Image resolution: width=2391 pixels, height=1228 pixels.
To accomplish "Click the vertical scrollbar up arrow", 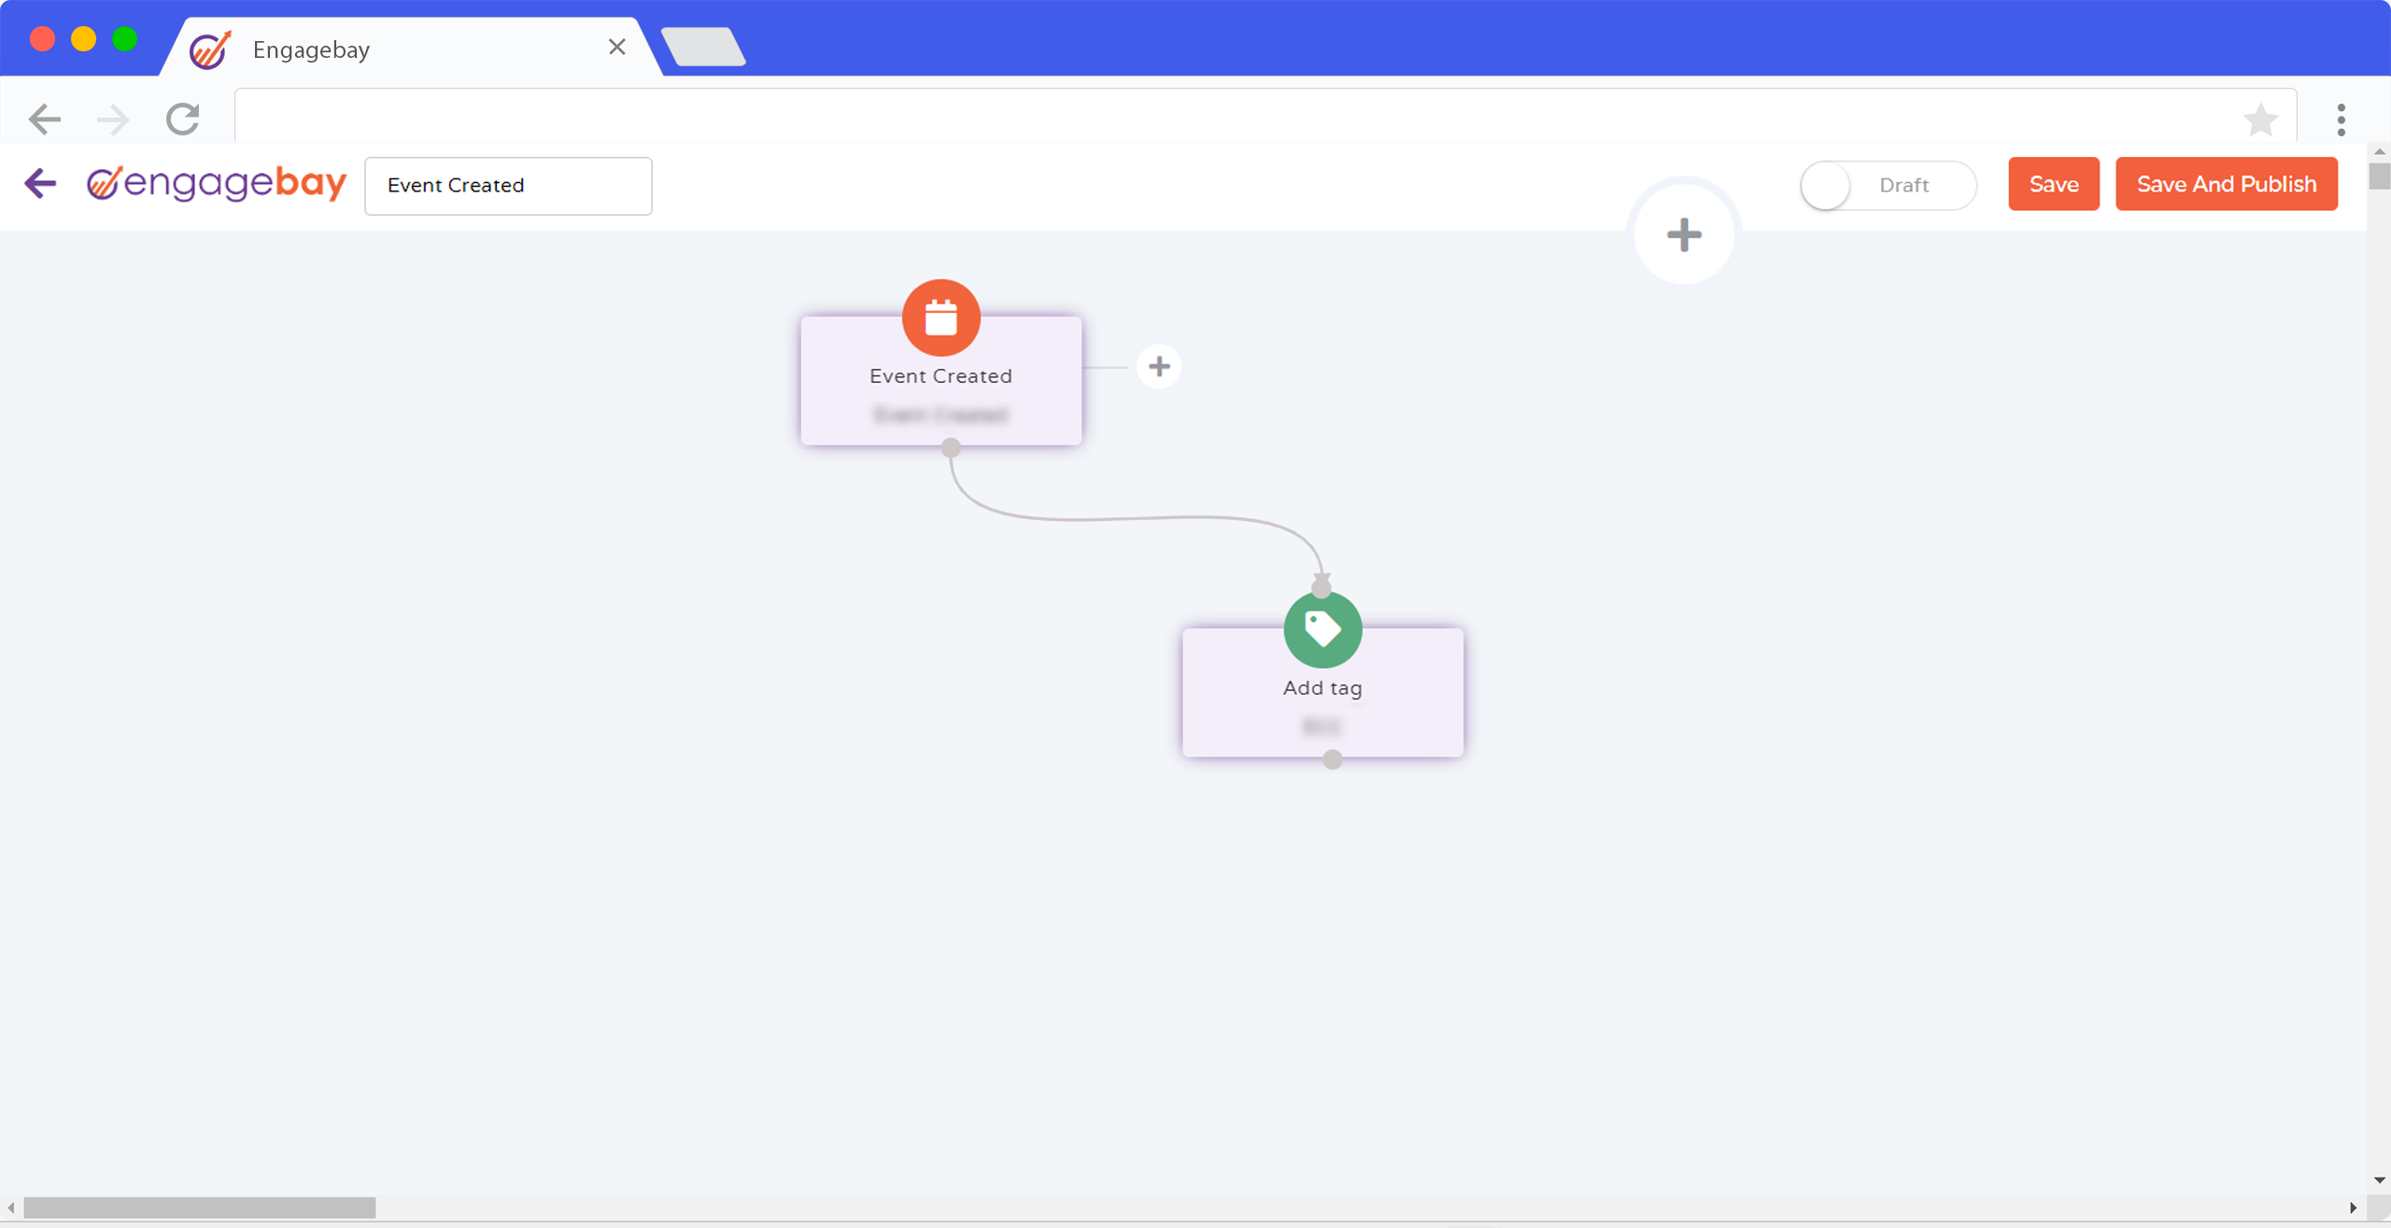I will (x=2379, y=151).
